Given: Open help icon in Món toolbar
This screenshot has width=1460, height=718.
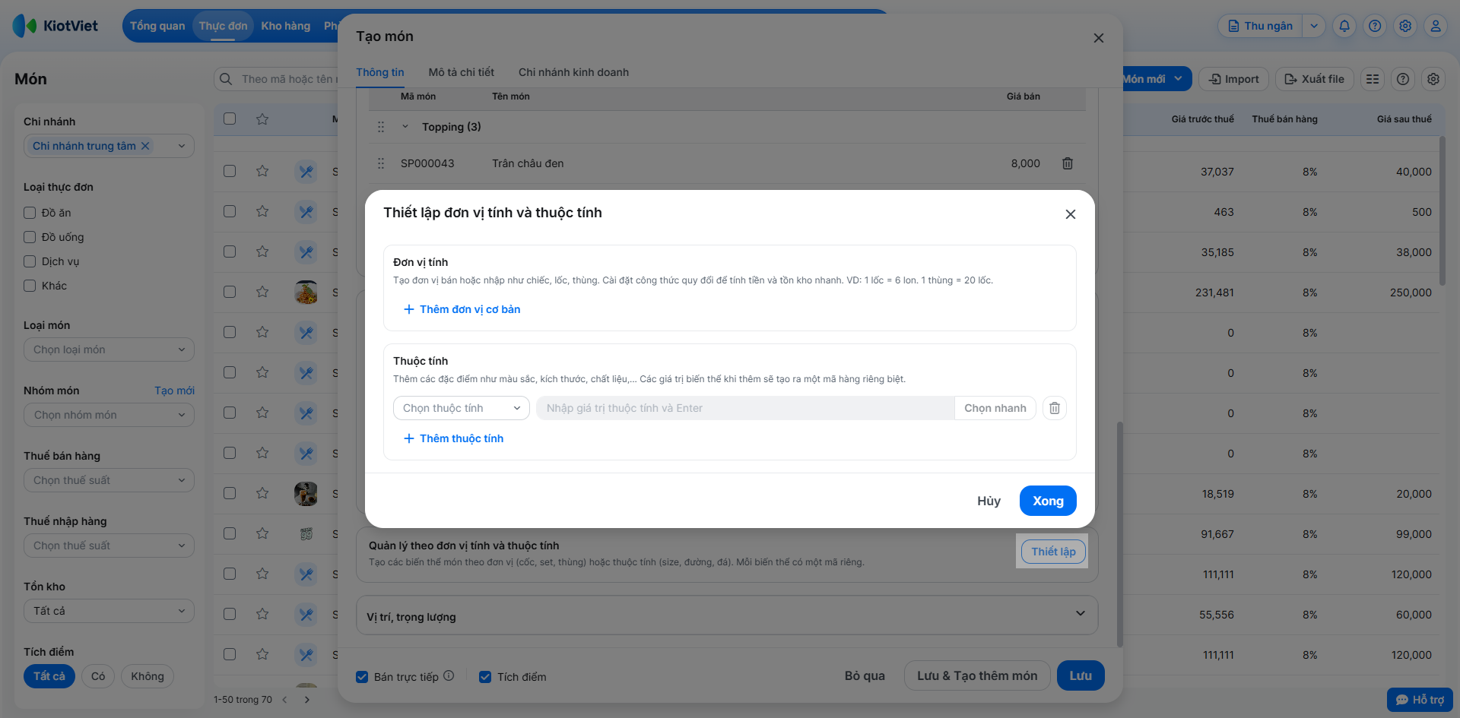Looking at the screenshot, I should [1403, 79].
